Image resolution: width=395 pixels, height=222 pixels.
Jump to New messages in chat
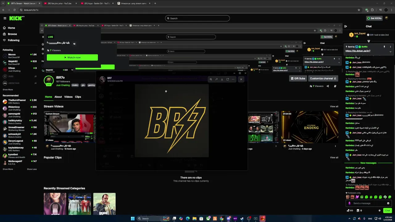pyautogui.click(x=368, y=163)
